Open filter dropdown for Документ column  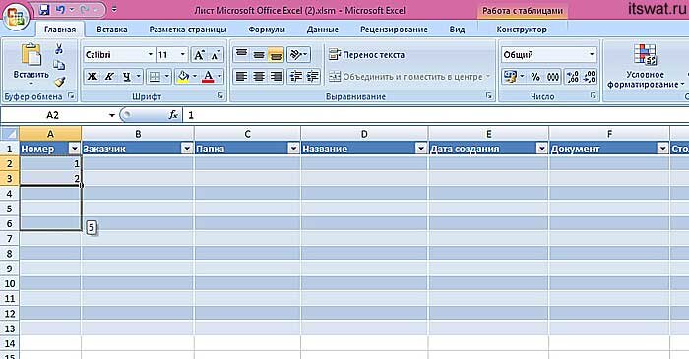coord(662,149)
